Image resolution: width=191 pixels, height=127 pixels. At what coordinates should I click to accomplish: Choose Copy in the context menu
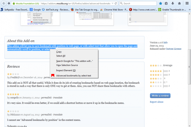(x=74, y=52)
